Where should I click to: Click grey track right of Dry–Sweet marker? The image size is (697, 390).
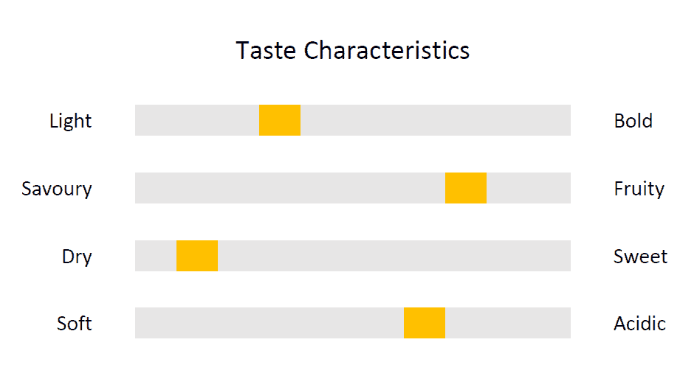[x=394, y=256]
